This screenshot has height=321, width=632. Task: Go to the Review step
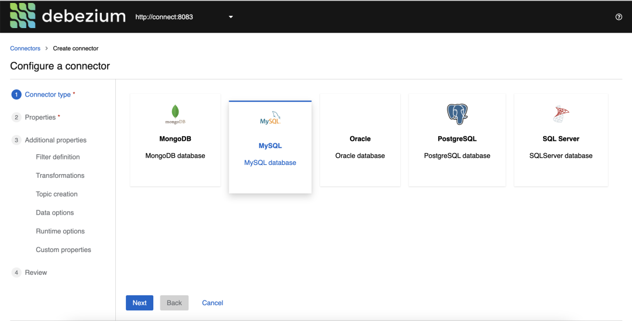click(x=36, y=272)
